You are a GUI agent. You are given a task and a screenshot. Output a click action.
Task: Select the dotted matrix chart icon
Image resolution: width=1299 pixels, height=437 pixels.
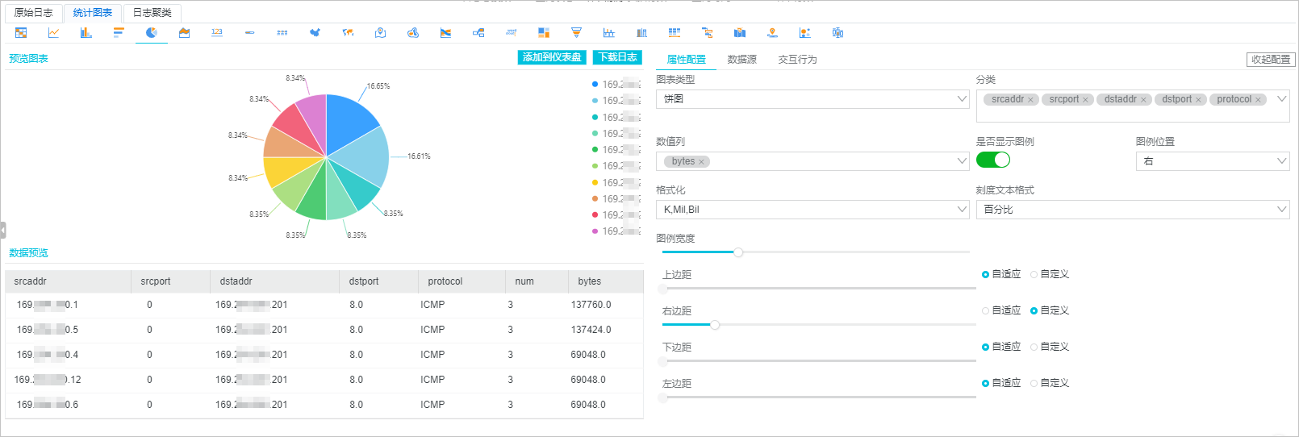click(282, 33)
